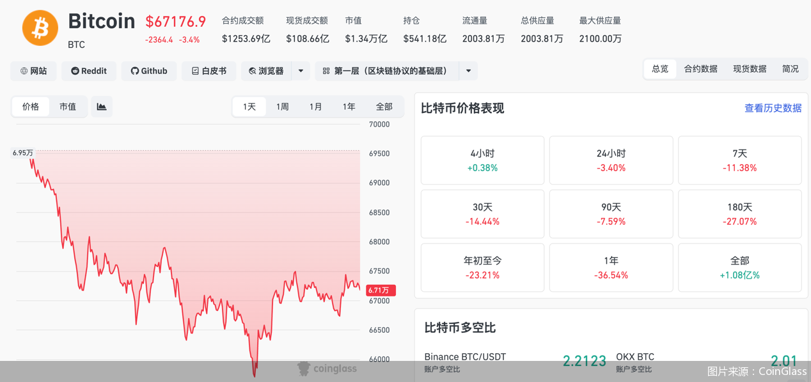This screenshot has height=382, width=811.
Task: Click the 浏览器 explorer button
Action: 266,71
